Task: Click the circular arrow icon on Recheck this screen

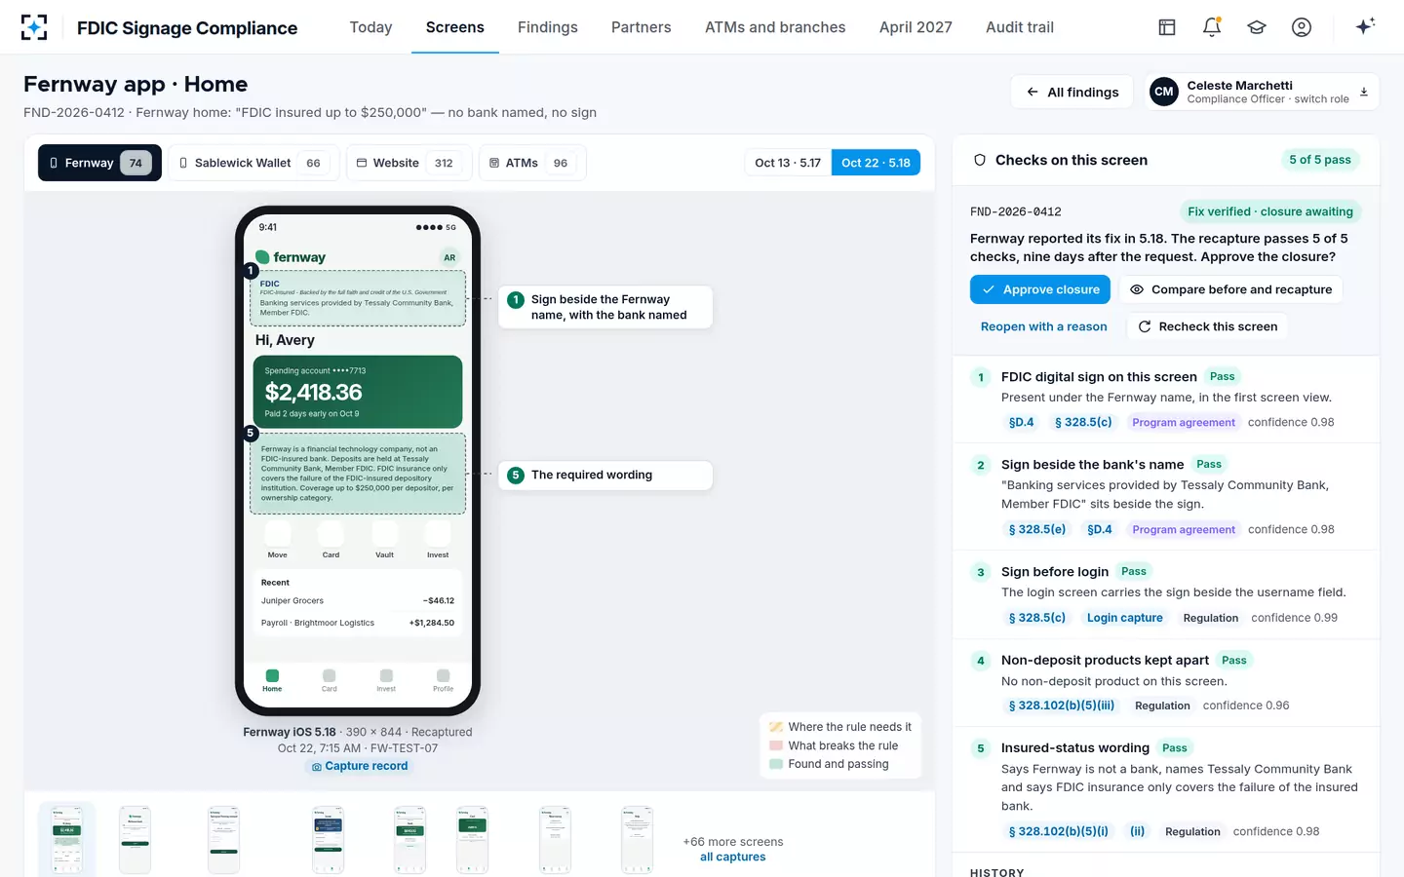Action: (1145, 326)
